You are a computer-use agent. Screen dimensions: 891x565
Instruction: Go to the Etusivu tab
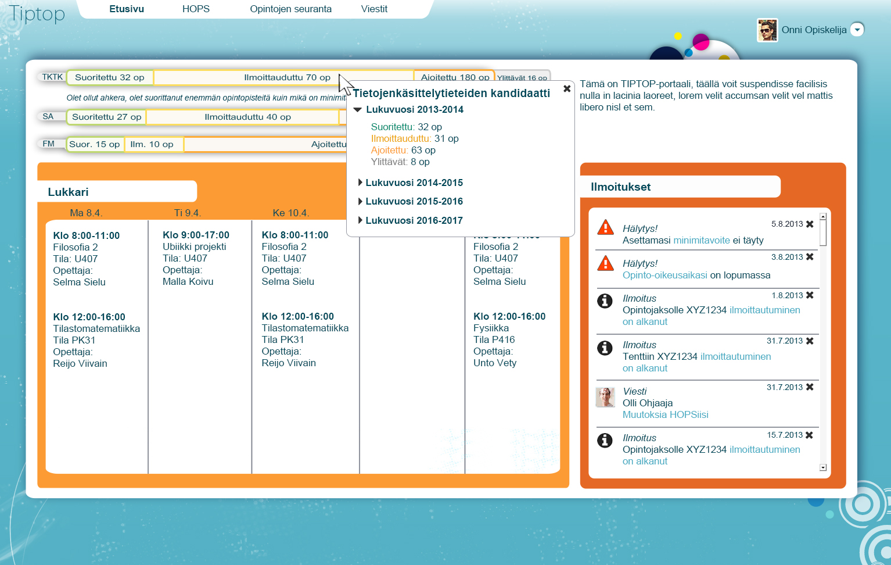[127, 9]
